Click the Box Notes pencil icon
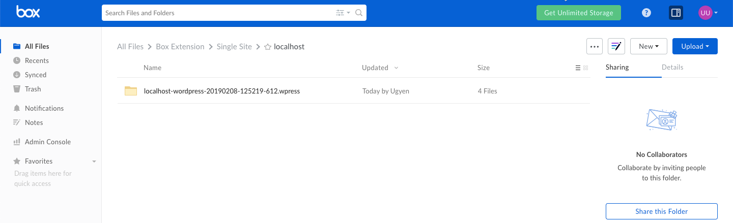This screenshot has width=733, height=223. click(x=616, y=46)
